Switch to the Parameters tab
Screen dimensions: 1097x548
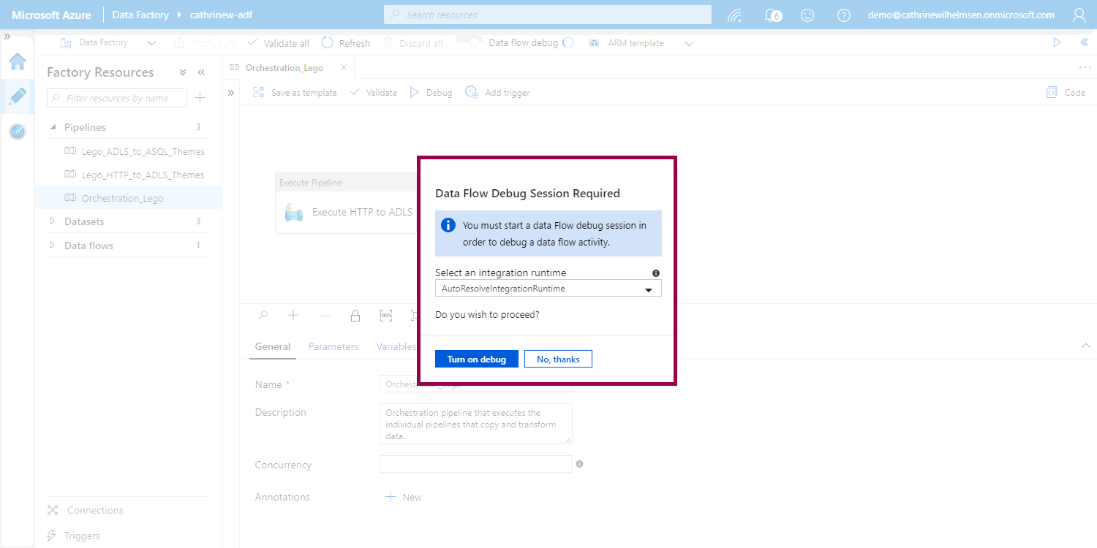pos(333,346)
